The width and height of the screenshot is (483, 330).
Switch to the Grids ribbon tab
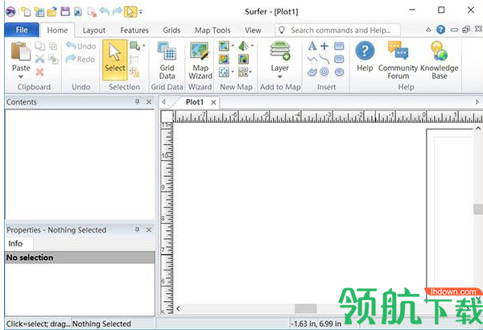(x=171, y=31)
